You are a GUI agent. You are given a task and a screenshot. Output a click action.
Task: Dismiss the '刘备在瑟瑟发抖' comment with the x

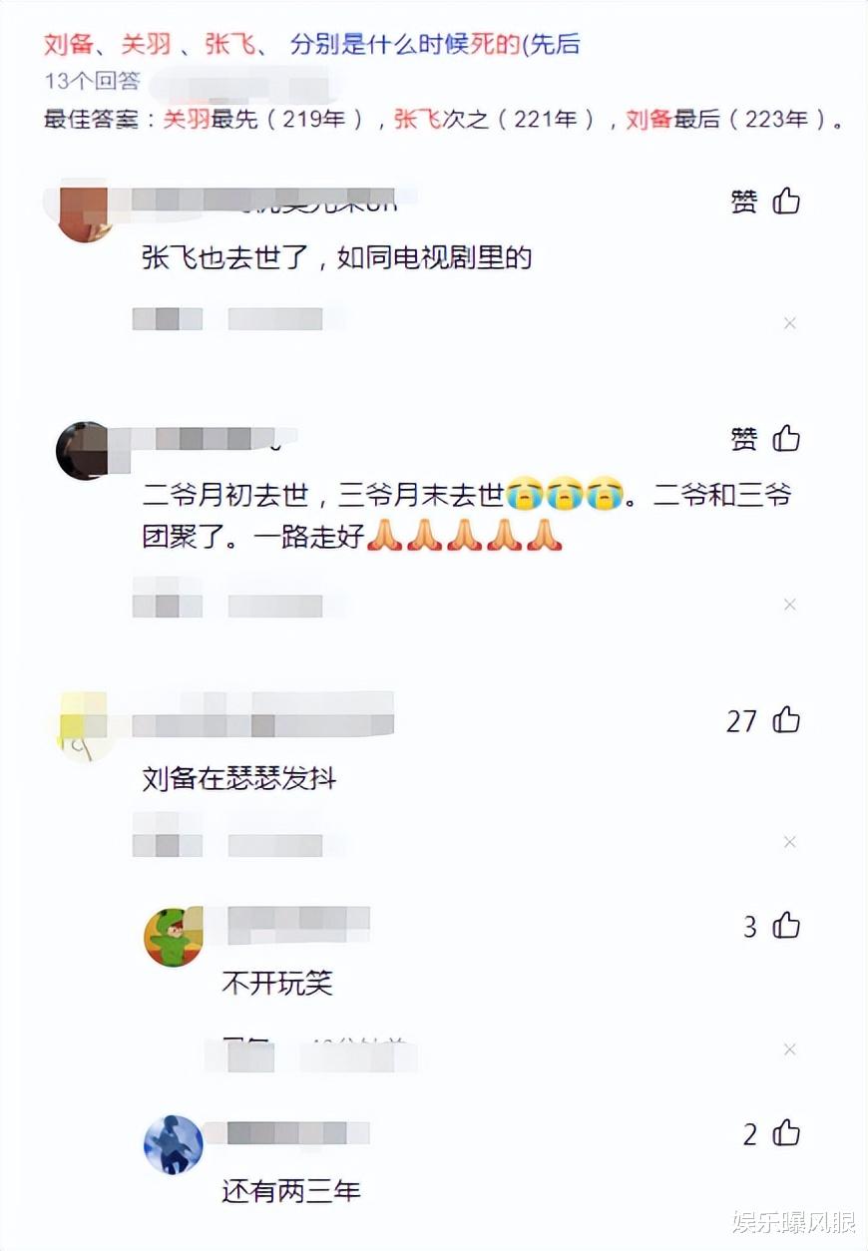tap(789, 842)
